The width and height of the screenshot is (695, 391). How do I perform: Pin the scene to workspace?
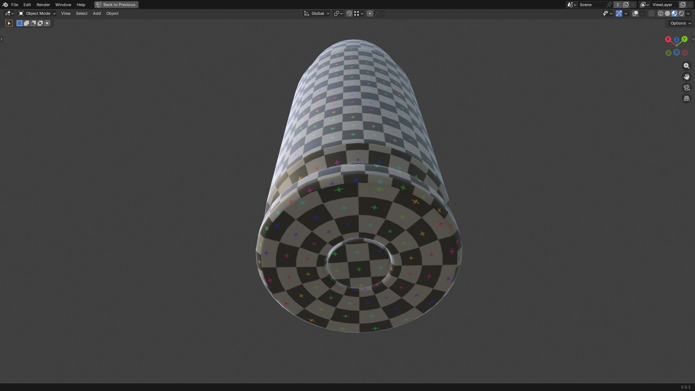(x=610, y=5)
